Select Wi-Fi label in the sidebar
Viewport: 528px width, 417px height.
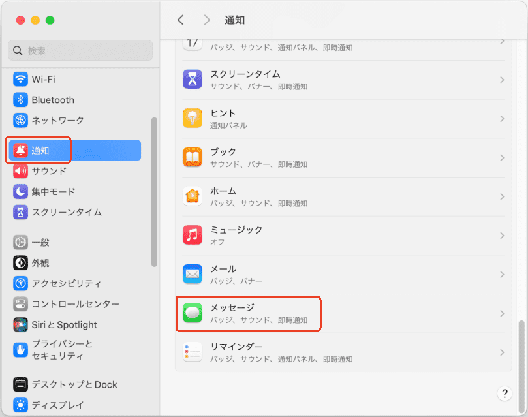44,80
